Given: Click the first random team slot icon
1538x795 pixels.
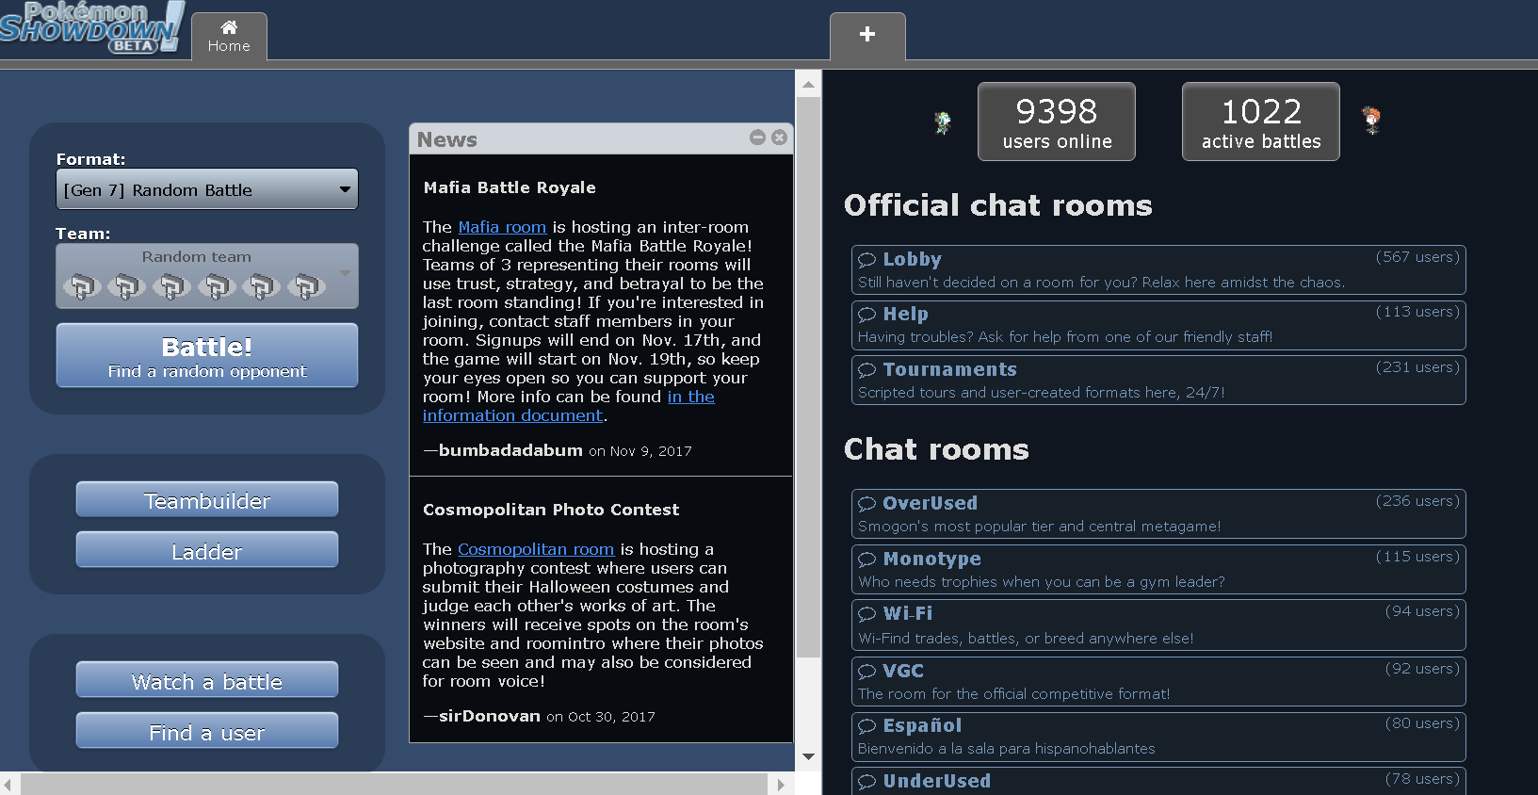Looking at the screenshot, I should (x=81, y=285).
